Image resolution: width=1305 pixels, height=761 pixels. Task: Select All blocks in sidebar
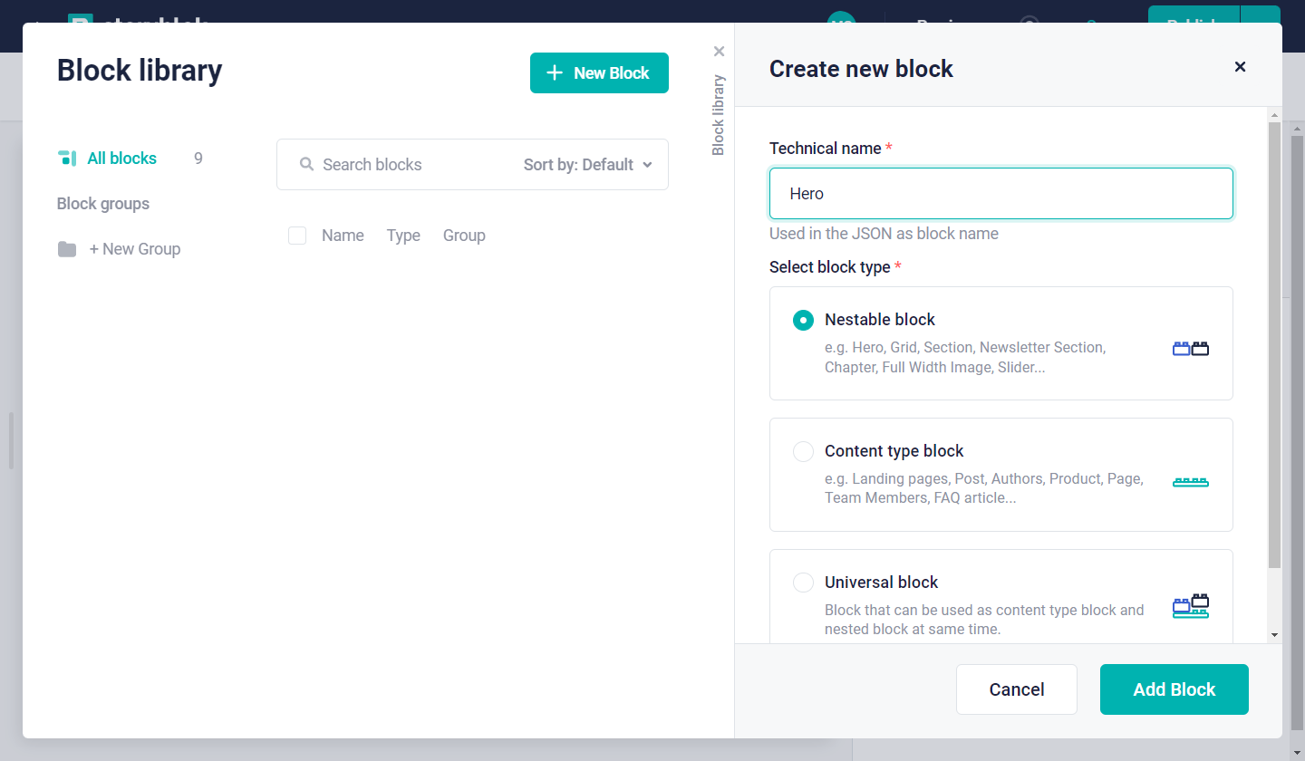click(121, 159)
